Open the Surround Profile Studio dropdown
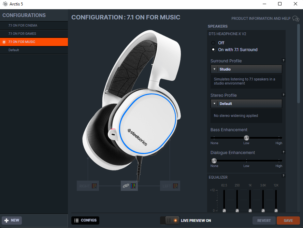The image size is (303, 228). pyautogui.click(x=246, y=69)
